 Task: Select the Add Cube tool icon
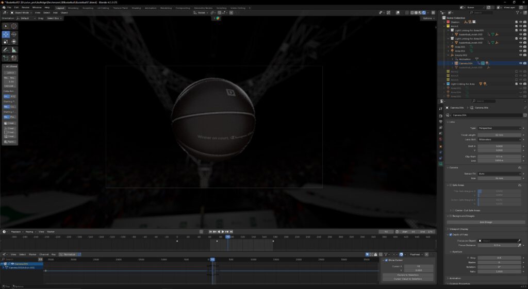pos(6,58)
